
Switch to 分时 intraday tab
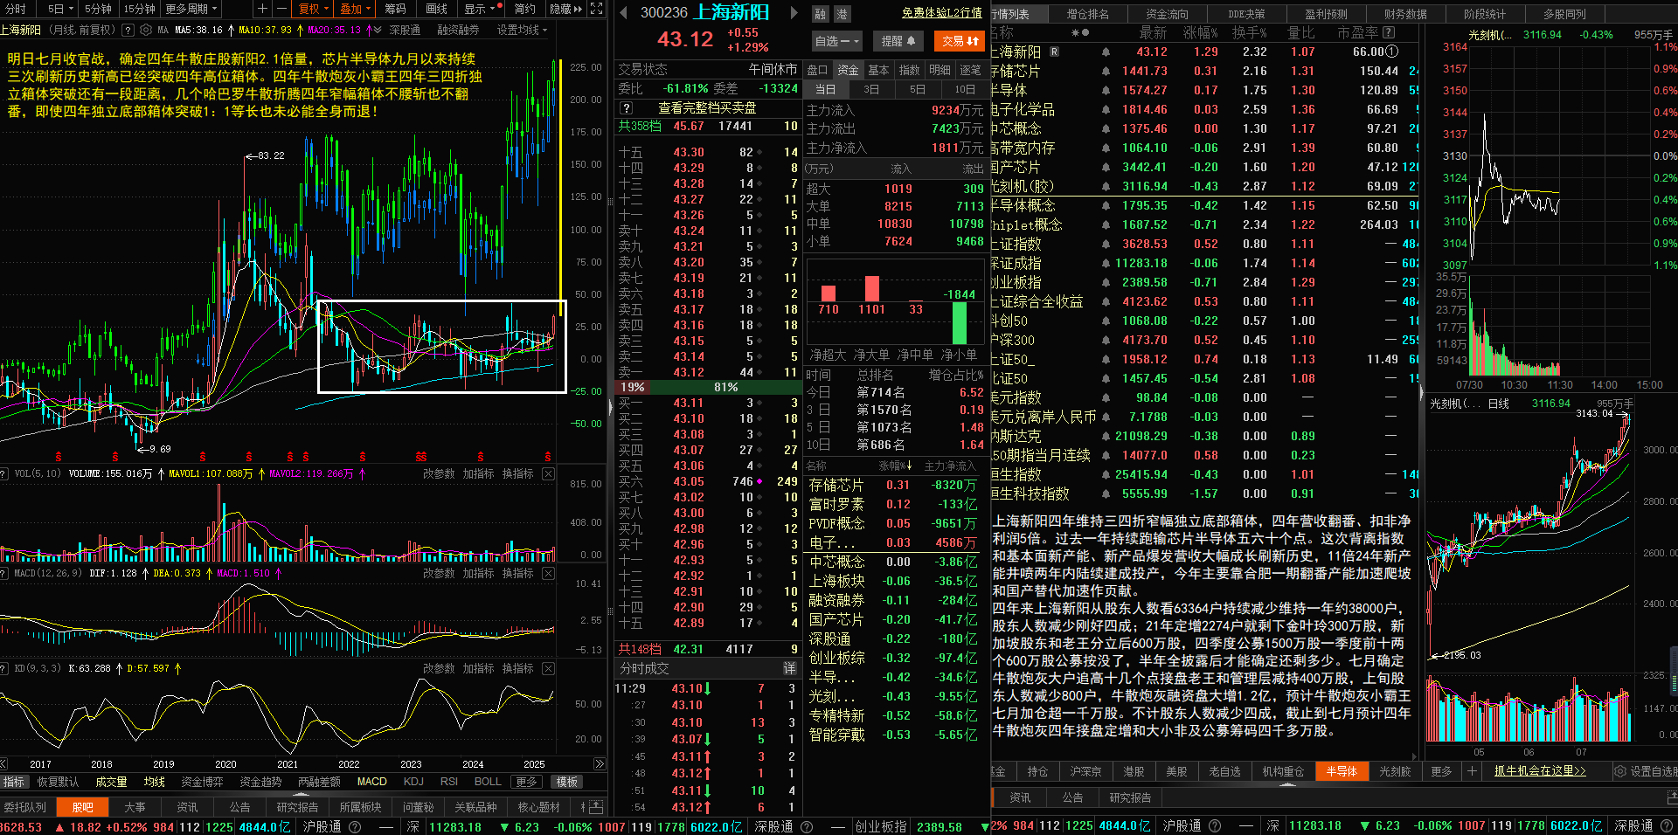[17, 9]
